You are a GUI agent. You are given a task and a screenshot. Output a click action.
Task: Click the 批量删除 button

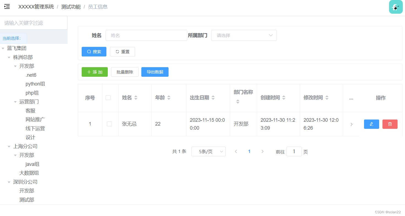point(125,72)
